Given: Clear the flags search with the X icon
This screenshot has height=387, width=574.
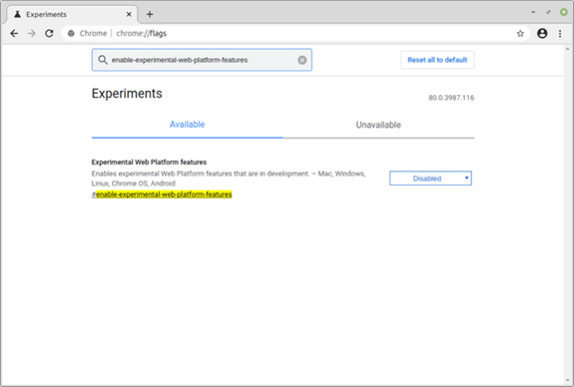Looking at the screenshot, I should (x=302, y=60).
